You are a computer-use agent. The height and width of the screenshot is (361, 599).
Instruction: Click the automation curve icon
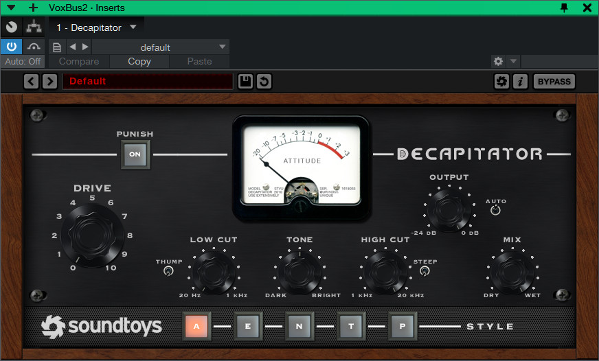tap(34, 47)
